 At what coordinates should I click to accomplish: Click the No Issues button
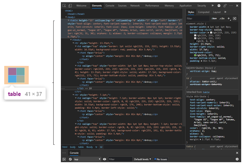click(x=161, y=159)
